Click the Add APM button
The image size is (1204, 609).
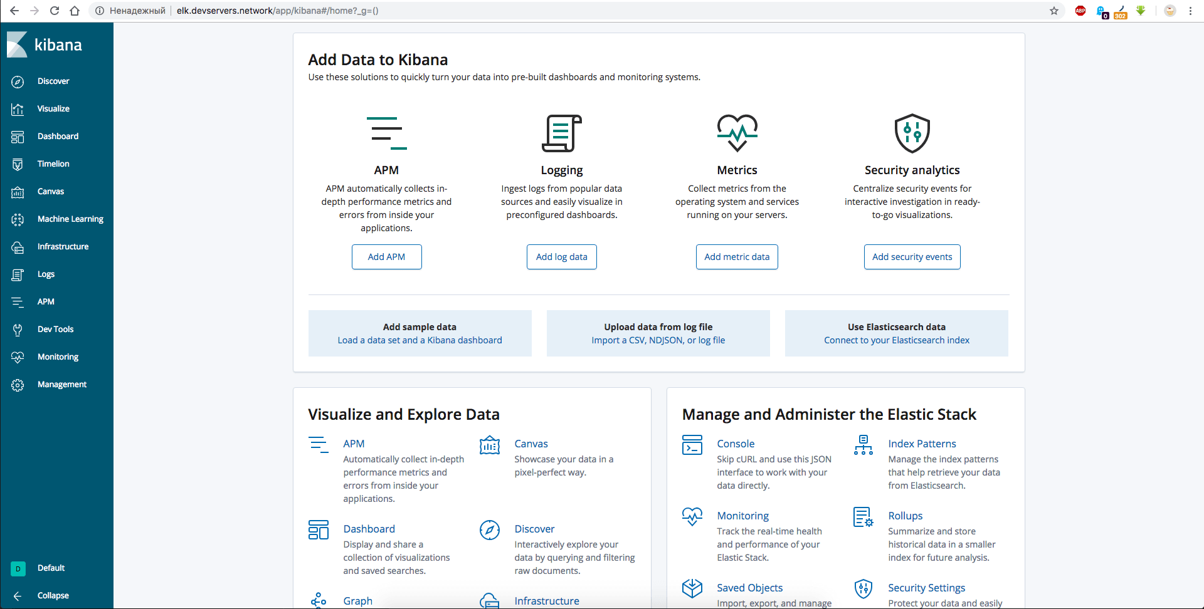(x=386, y=257)
